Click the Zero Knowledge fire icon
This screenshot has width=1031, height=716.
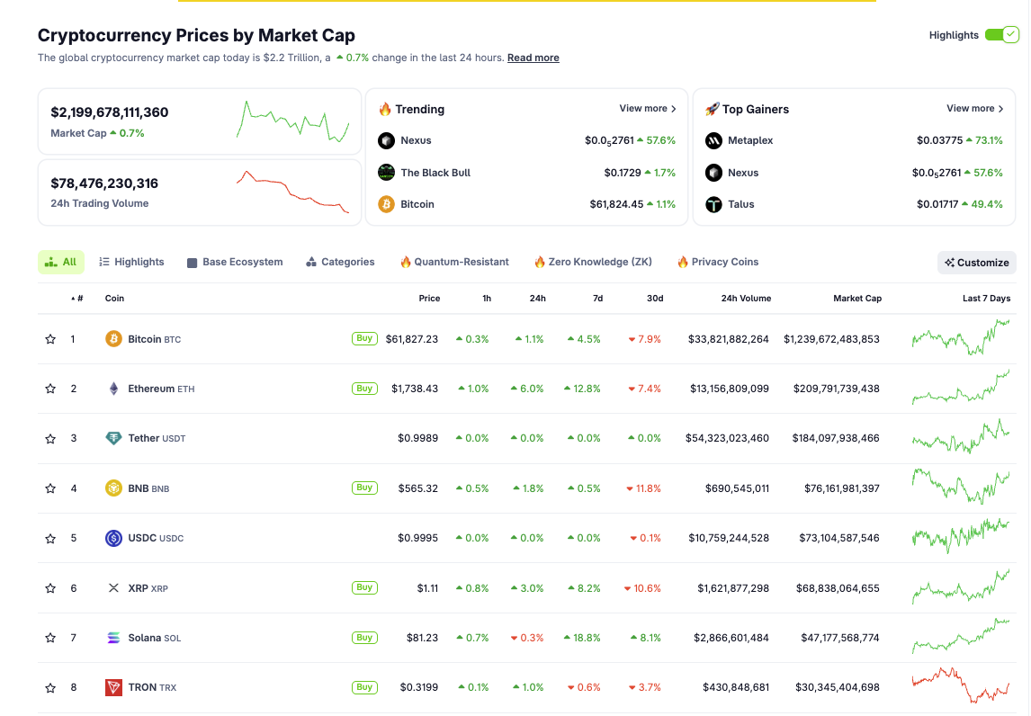point(540,262)
